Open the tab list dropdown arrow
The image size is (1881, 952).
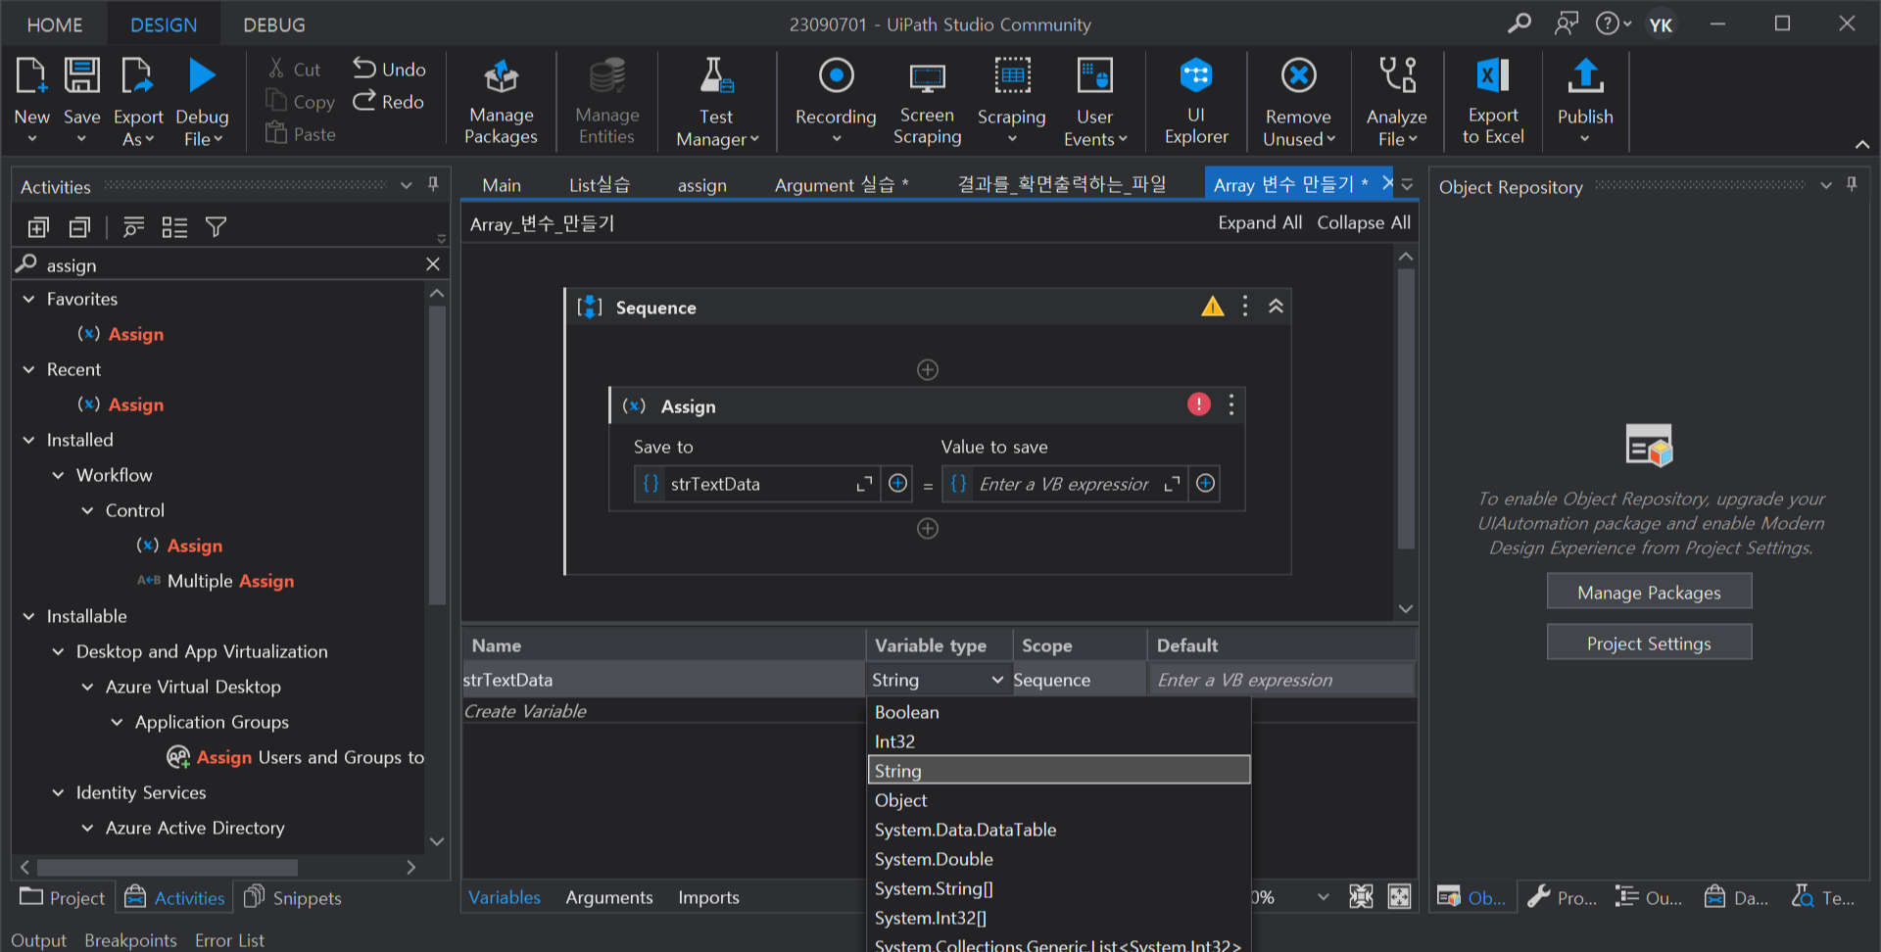1408,184
